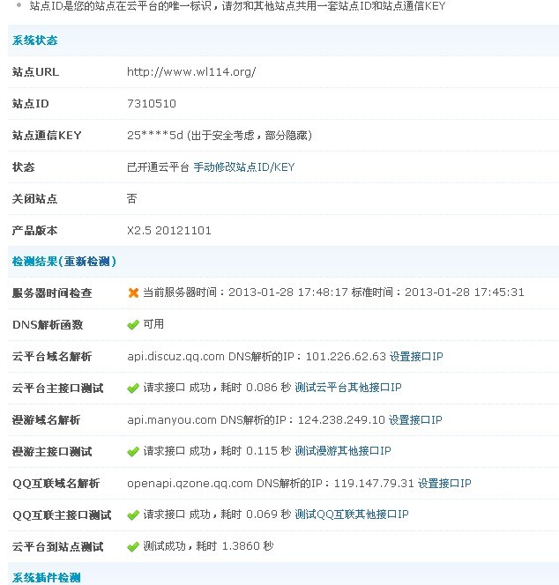Click the IP text 124.238.249.10
This screenshot has width=559, height=585.
coord(341,420)
